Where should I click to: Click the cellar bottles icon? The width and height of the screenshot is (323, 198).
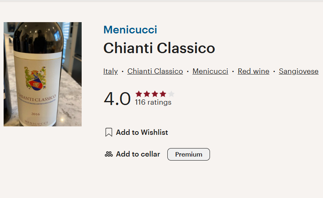tap(109, 154)
